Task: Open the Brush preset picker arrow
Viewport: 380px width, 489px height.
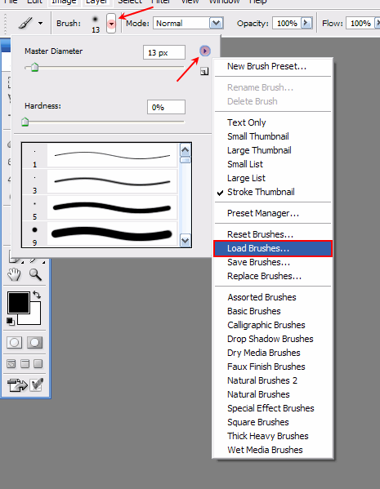Action: (x=111, y=23)
